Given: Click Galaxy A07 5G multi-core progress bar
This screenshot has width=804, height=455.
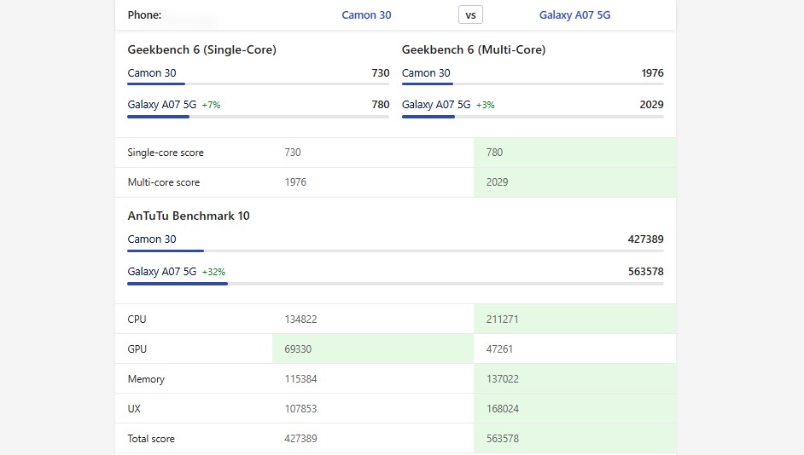Looking at the screenshot, I should tap(532, 117).
